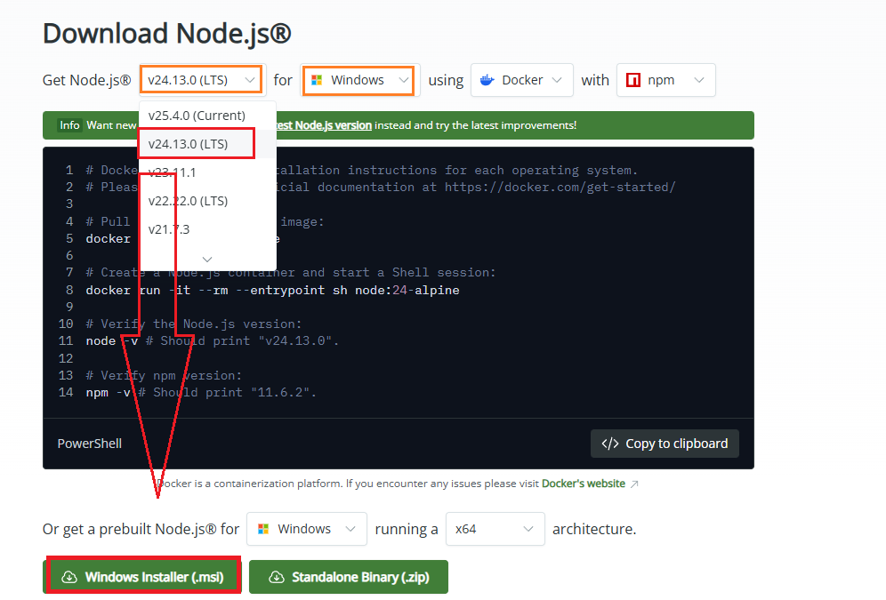Click the Windows logo in prebuilt dropdown
Viewport: 886px width, 600px height.
coord(263,529)
